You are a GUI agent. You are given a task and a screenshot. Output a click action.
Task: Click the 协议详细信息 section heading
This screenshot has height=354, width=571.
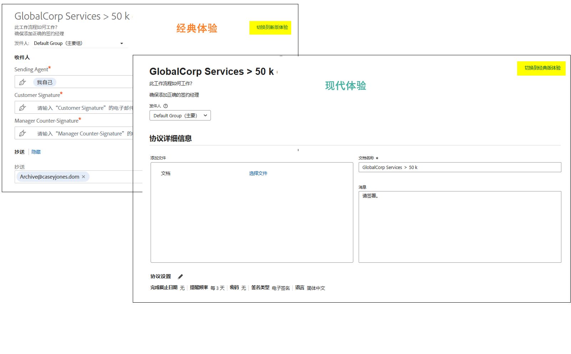click(171, 138)
